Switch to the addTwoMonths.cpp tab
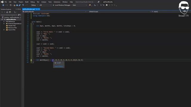Screen dimensions: 191x107 (29, 9)
